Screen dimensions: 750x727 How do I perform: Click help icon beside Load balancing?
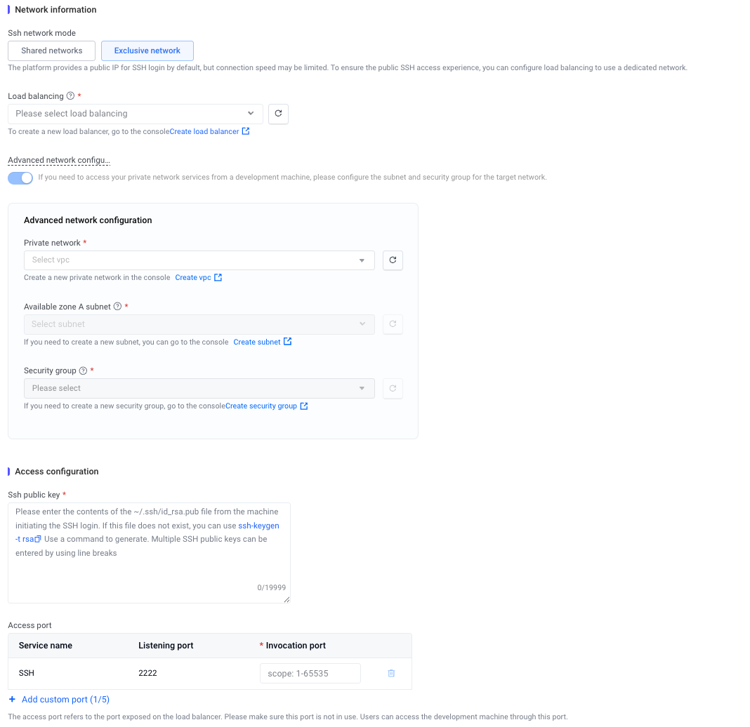point(70,96)
